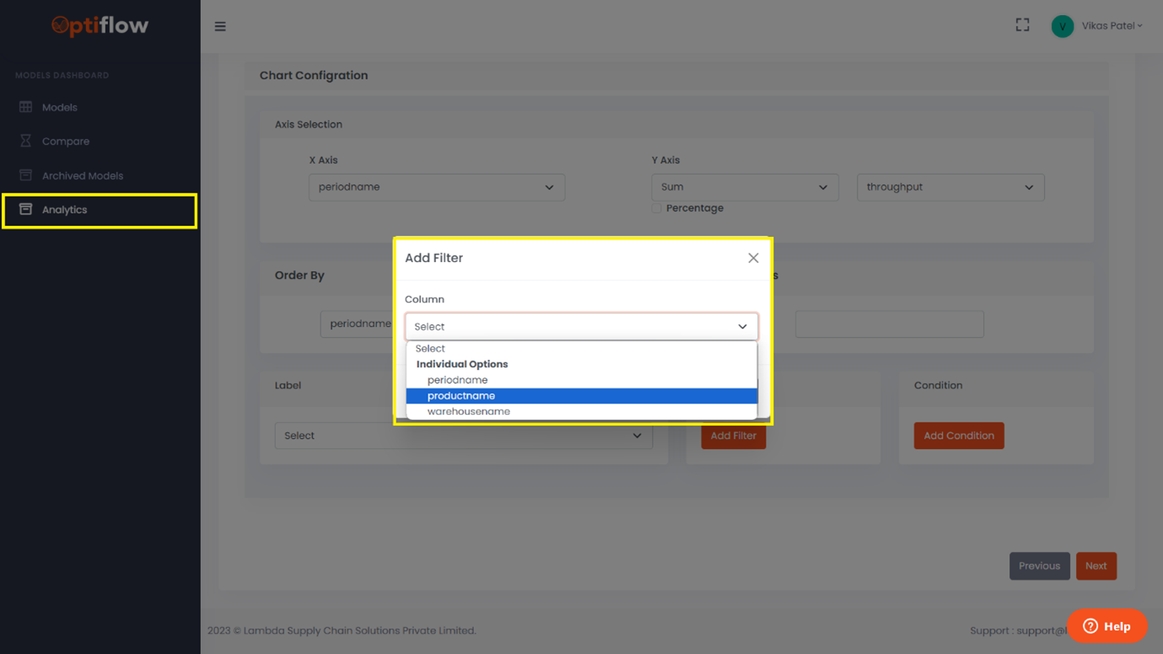Open the Column Select dropdown

pyautogui.click(x=581, y=326)
